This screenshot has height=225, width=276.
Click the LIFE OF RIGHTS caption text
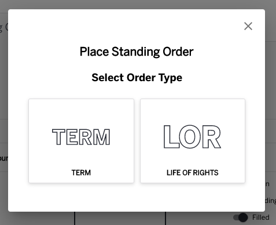pos(193,173)
